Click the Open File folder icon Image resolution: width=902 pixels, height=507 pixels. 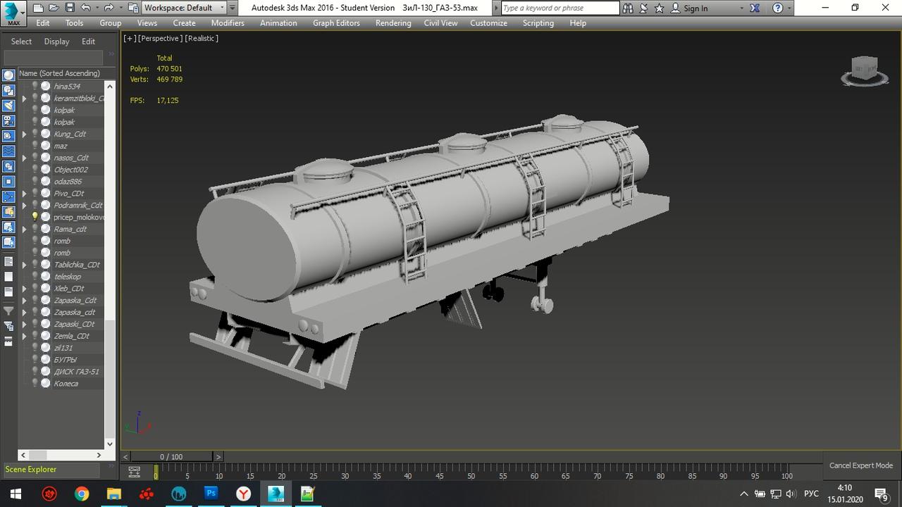point(54,8)
